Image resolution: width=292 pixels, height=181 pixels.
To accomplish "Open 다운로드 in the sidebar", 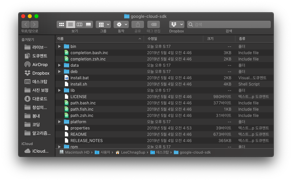I will coord(36,99).
